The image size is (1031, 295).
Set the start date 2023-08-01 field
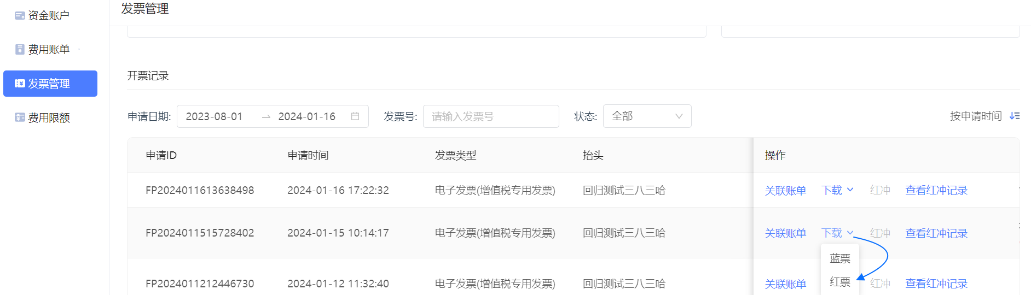point(214,116)
